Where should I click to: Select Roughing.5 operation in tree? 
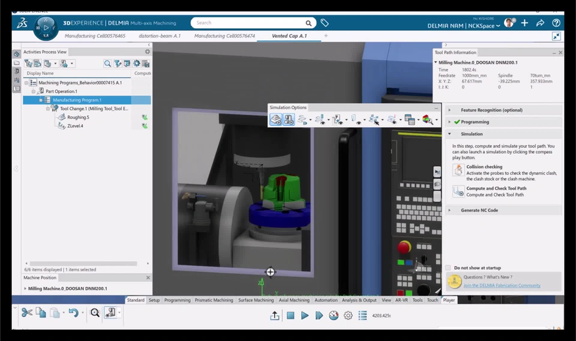[78, 117]
